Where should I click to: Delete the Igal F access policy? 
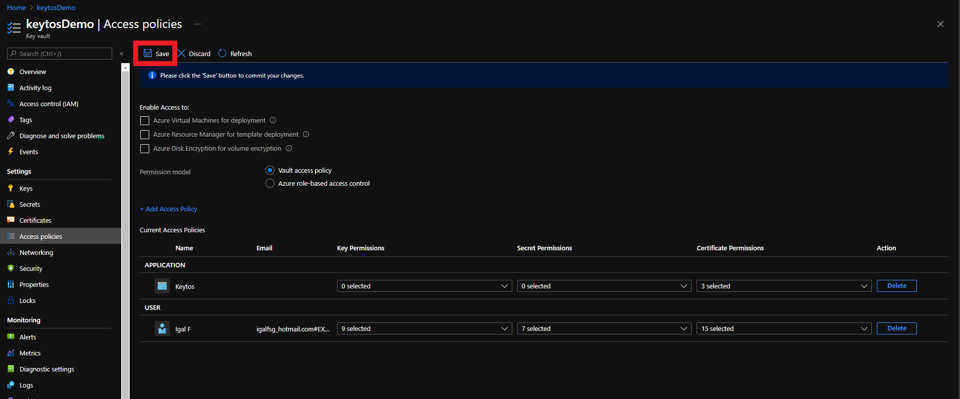(x=896, y=328)
